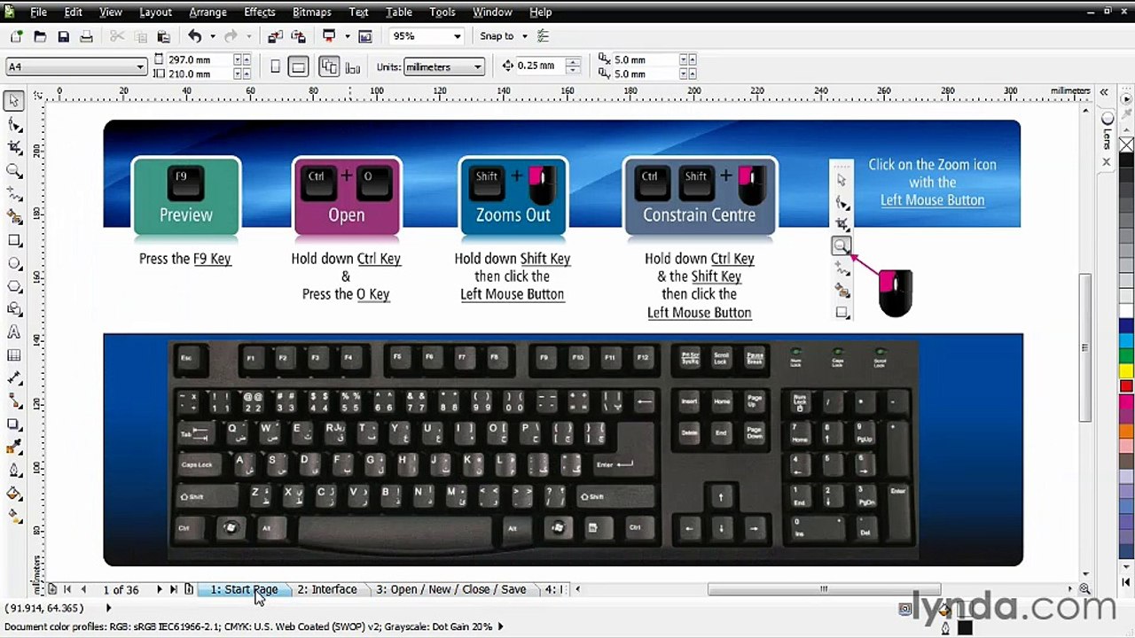This screenshot has width=1135, height=638.
Task: Select the Basic Shapes tool
Action: pyautogui.click(x=13, y=309)
